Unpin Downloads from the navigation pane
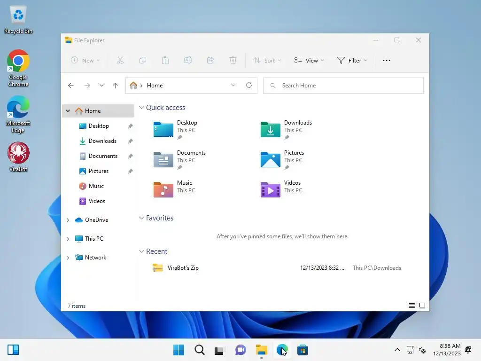 tap(131, 141)
